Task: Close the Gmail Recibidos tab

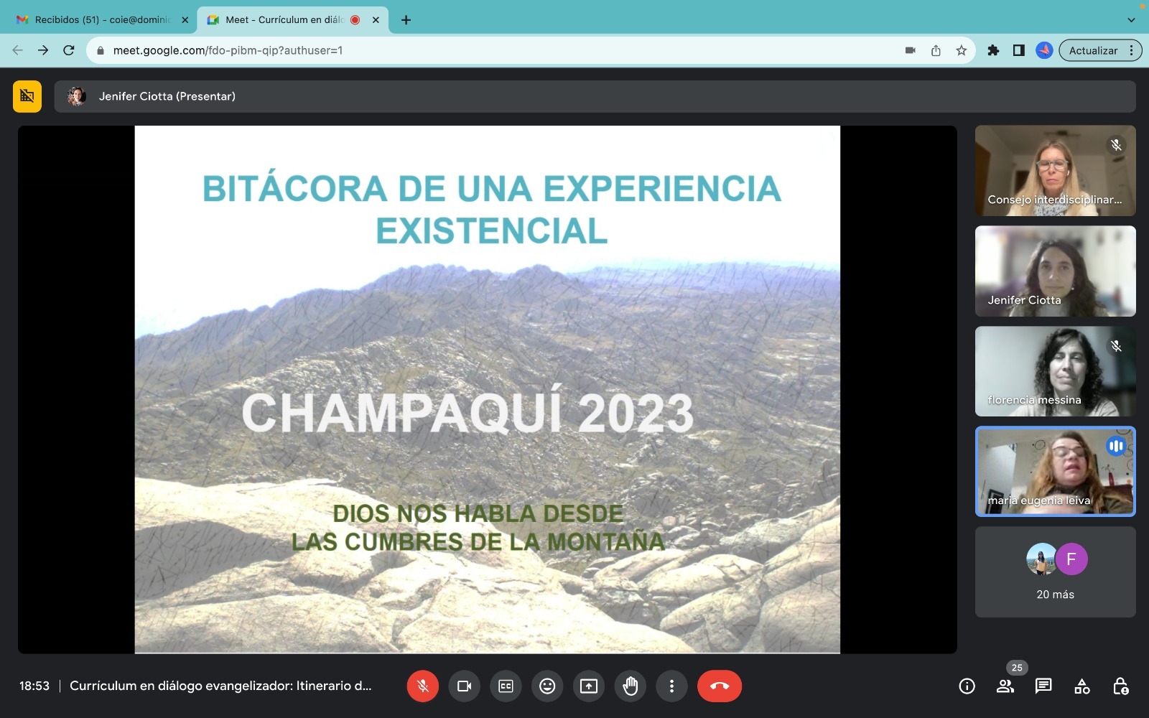Action: 185,20
